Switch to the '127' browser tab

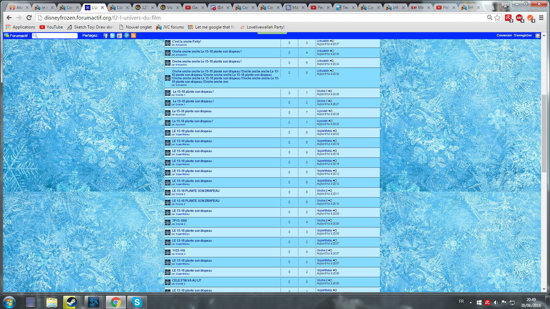tap(145, 7)
